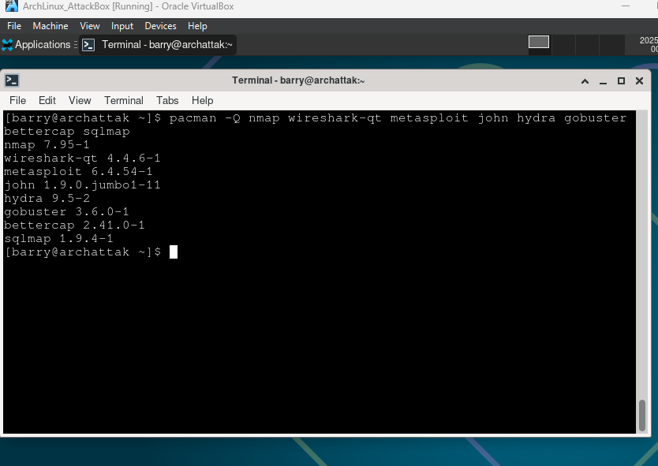Click the output line 'hydra 9.5-2'

(x=47, y=199)
